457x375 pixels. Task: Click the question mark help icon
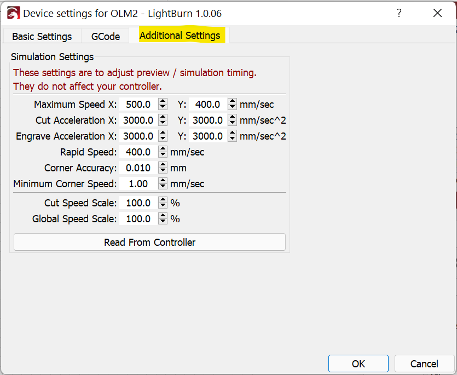tap(399, 13)
